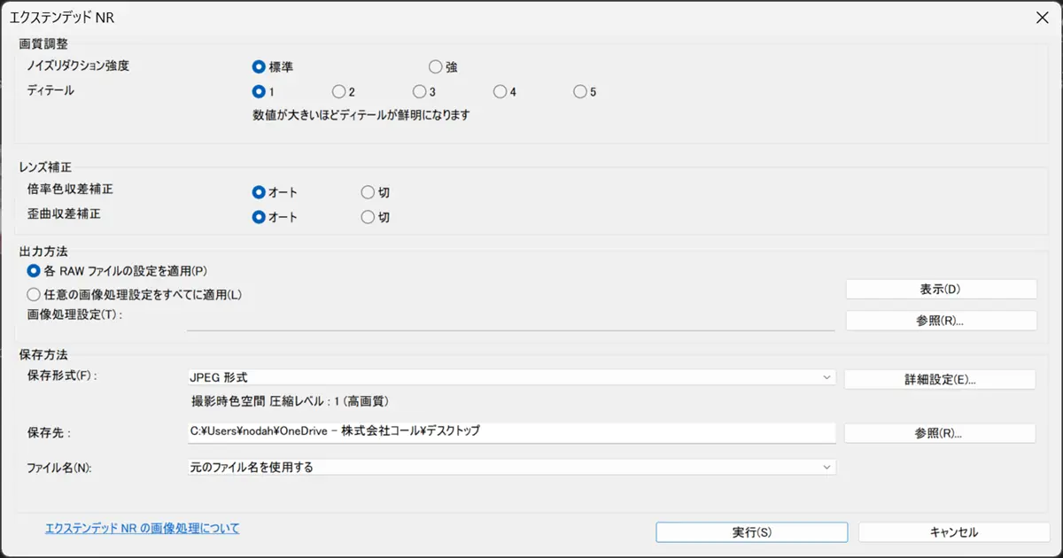The height and width of the screenshot is (558, 1063).
Task: Choose ディテール level 3
Action: [419, 91]
